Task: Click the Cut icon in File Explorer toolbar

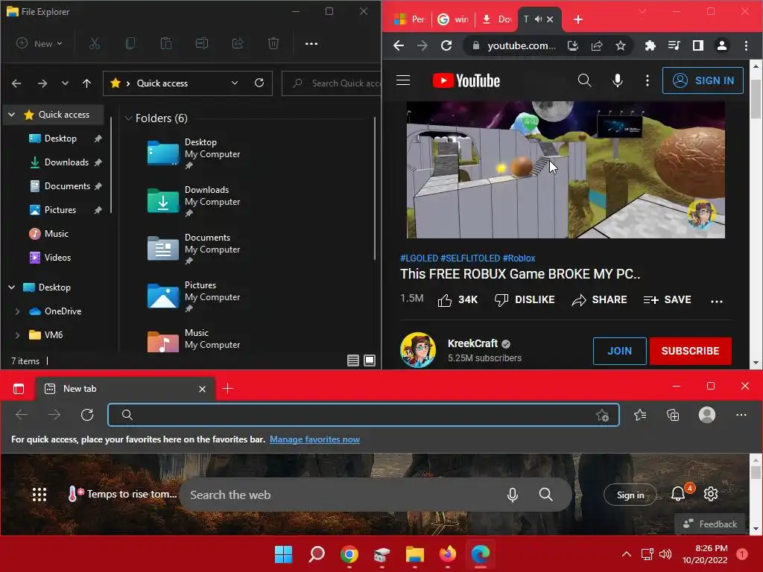Action: [95, 44]
